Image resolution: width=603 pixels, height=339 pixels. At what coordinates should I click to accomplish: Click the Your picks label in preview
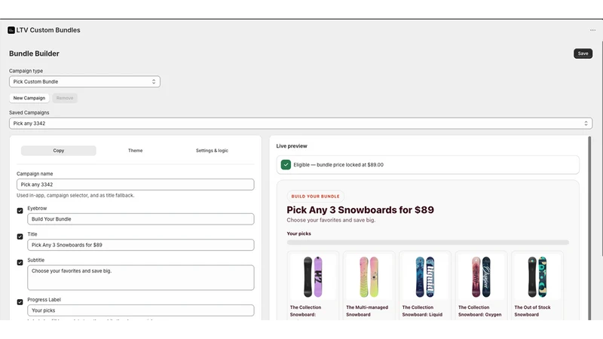pos(298,234)
